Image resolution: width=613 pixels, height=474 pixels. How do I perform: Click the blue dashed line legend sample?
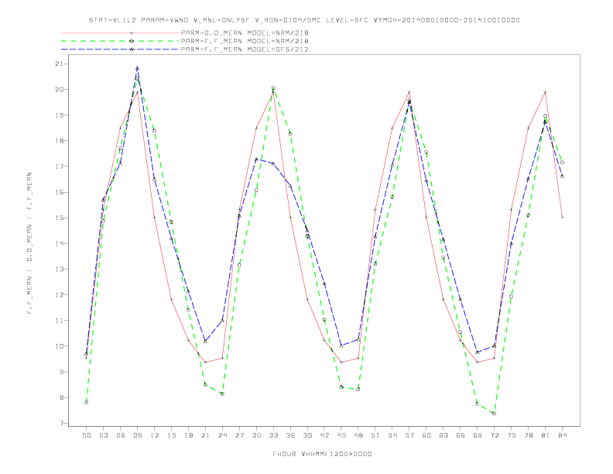120,50
